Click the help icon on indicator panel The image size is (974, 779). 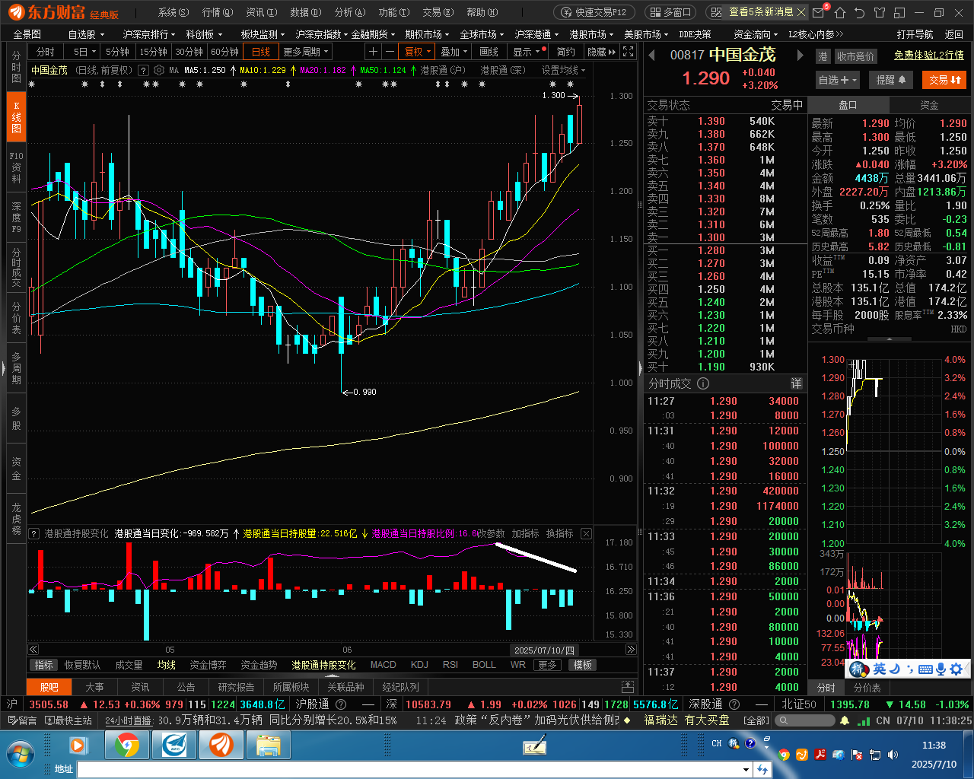pyautogui.click(x=33, y=534)
